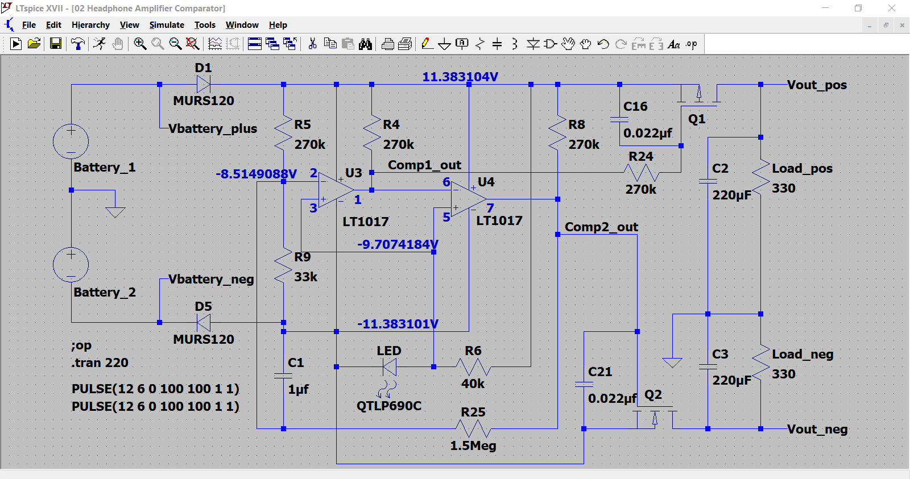Open the Tools menu

(205, 25)
